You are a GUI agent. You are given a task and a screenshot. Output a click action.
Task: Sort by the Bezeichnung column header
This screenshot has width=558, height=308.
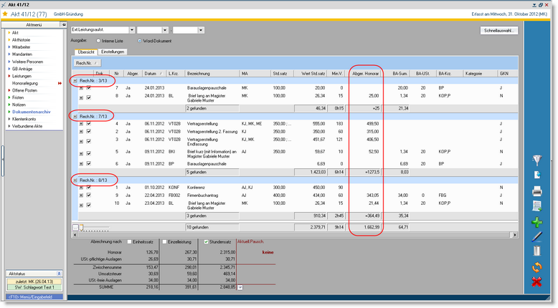[212, 74]
